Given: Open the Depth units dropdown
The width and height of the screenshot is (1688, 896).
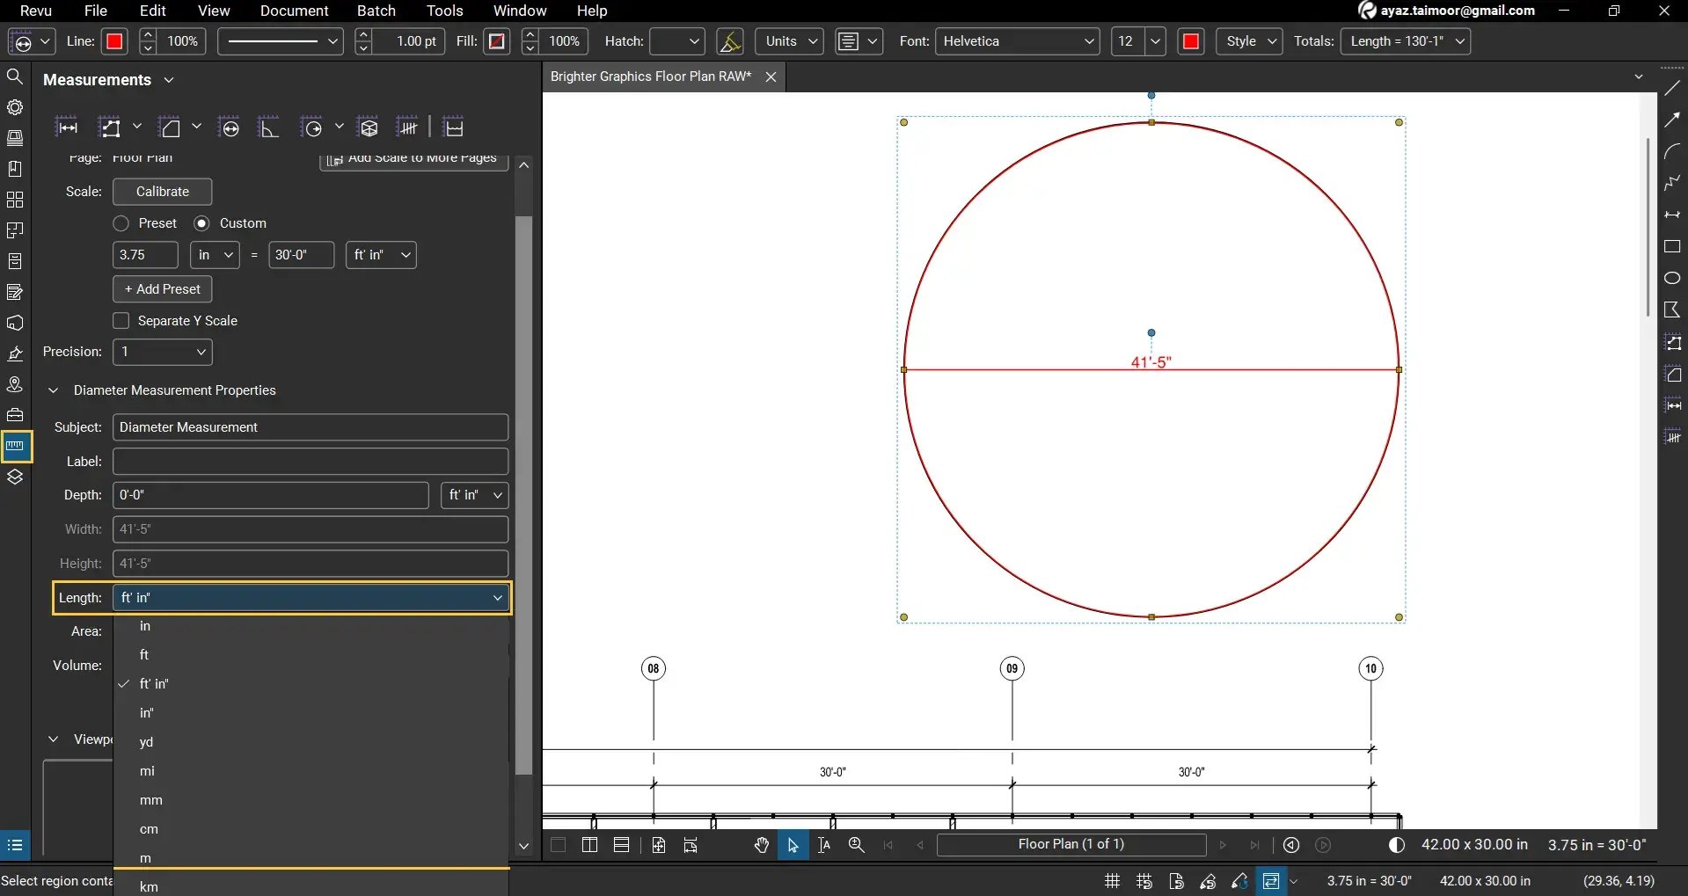Looking at the screenshot, I should (x=473, y=495).
